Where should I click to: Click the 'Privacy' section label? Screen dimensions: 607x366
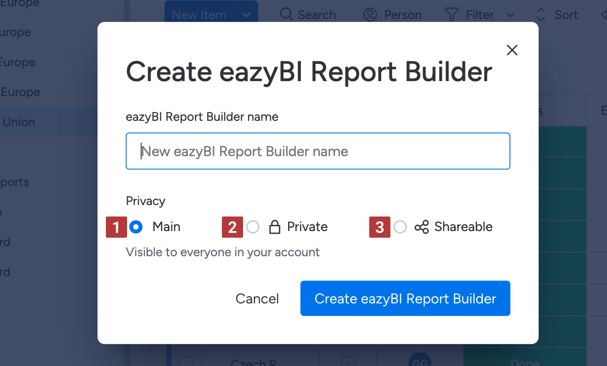pos(146,201)
